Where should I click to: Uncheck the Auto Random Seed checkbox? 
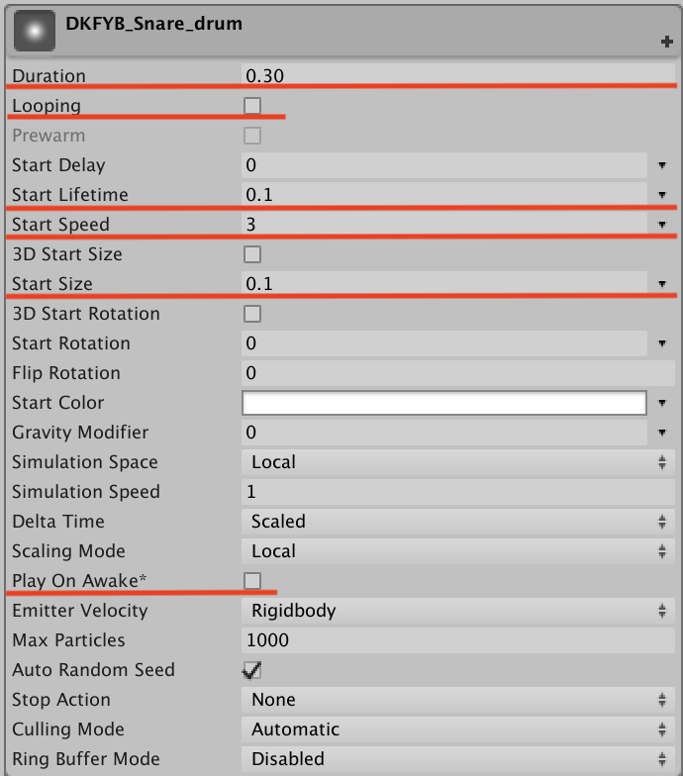[x=252, y=670]
